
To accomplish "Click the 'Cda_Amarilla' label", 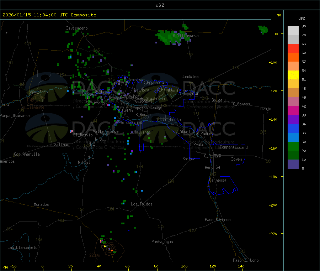I will tap(27, 154).
